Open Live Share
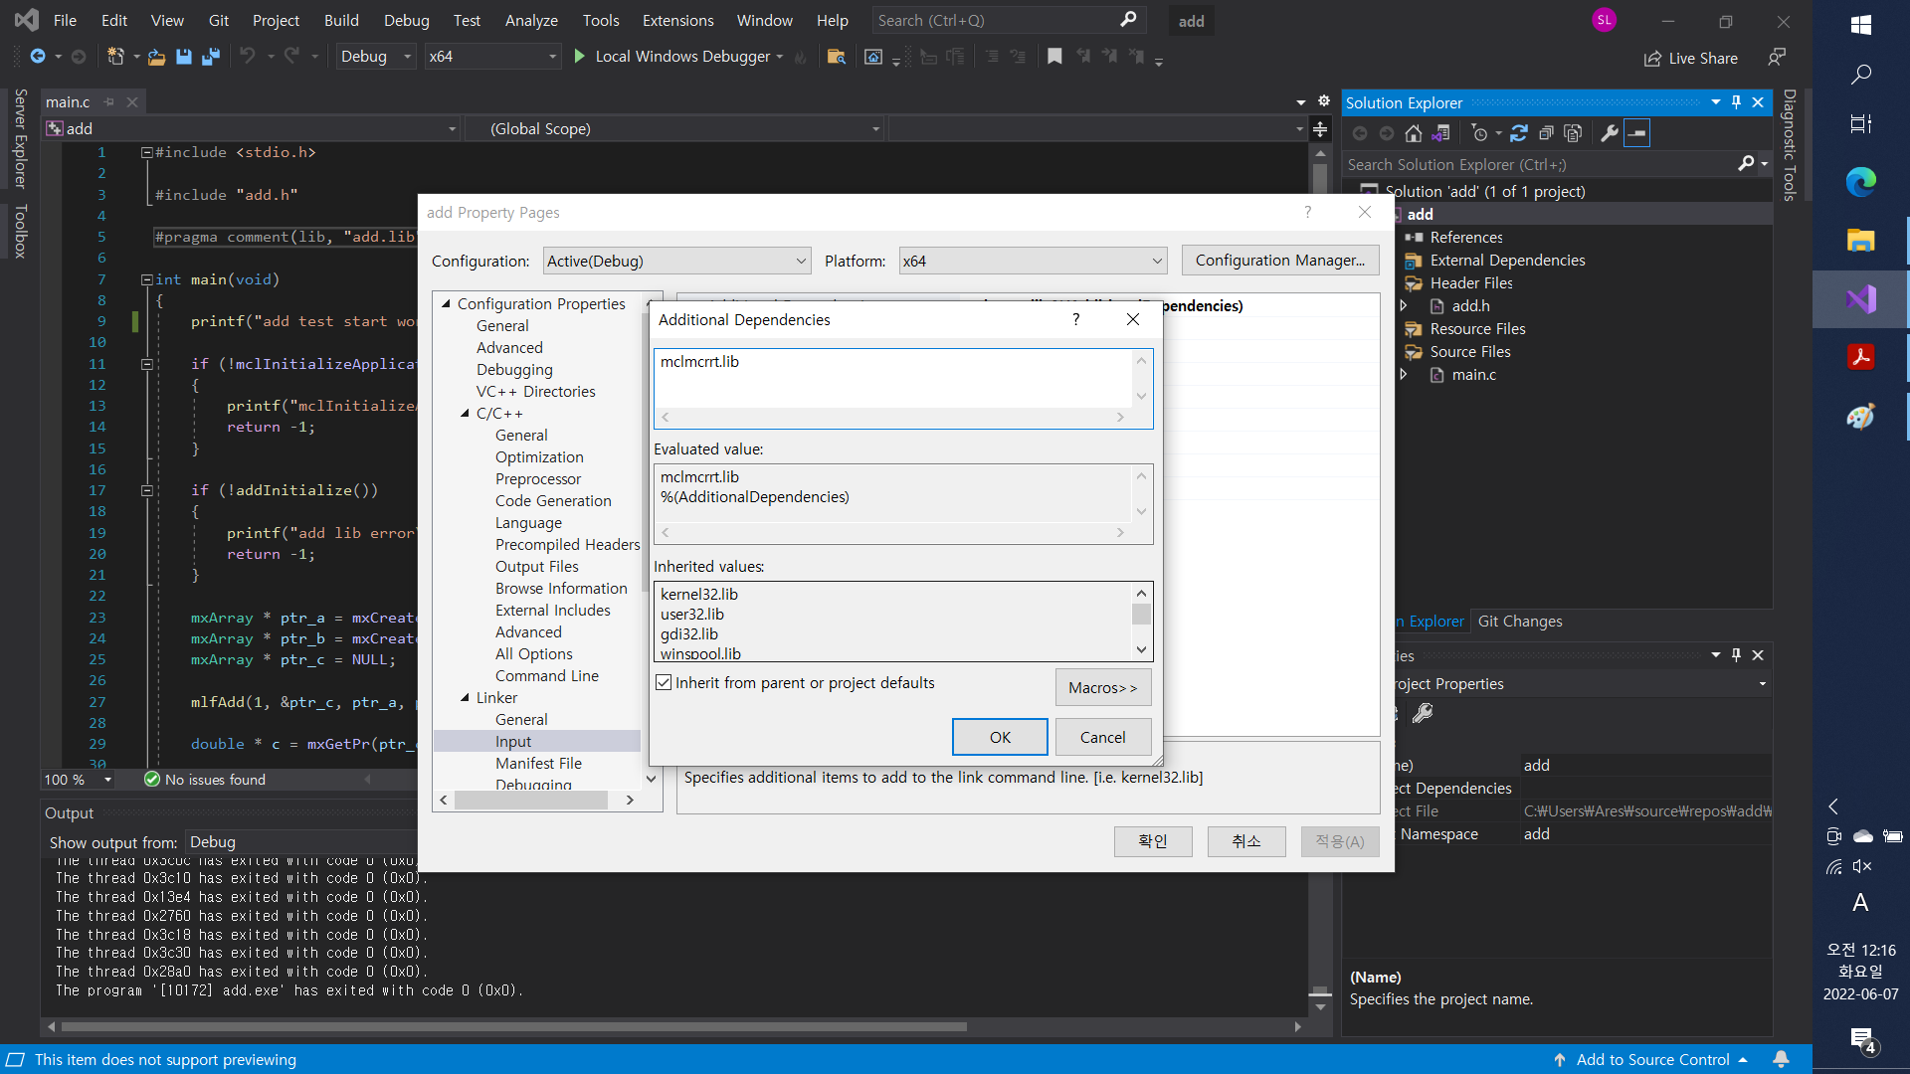 pyautogui.click(x=1690, y=59)
